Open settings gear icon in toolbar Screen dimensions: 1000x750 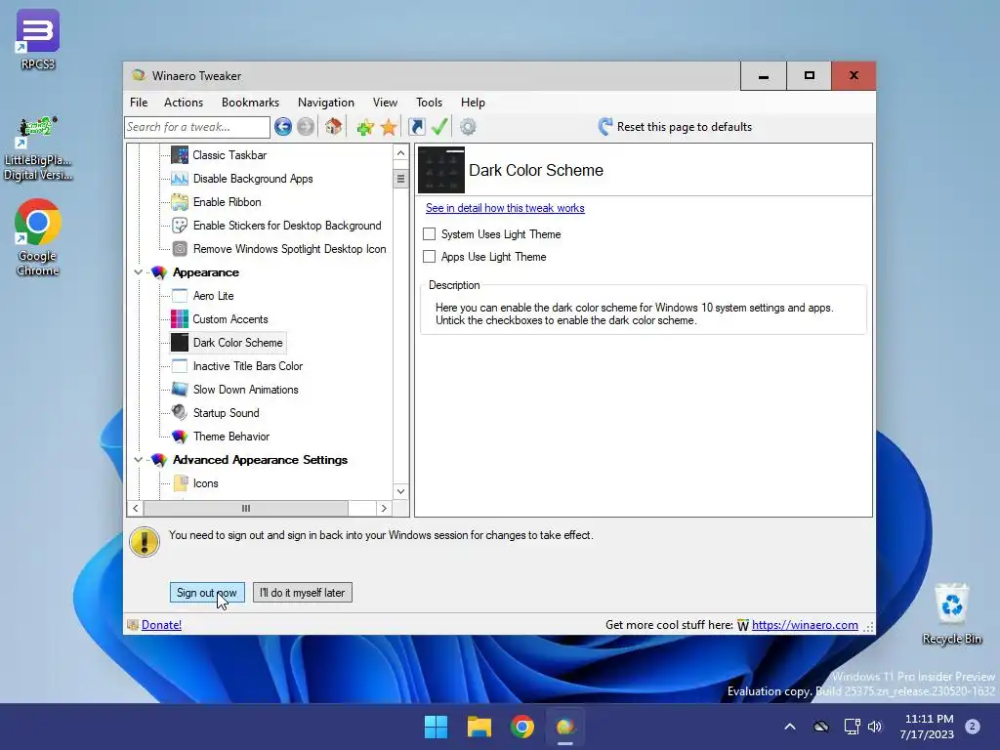pos(468,127)
